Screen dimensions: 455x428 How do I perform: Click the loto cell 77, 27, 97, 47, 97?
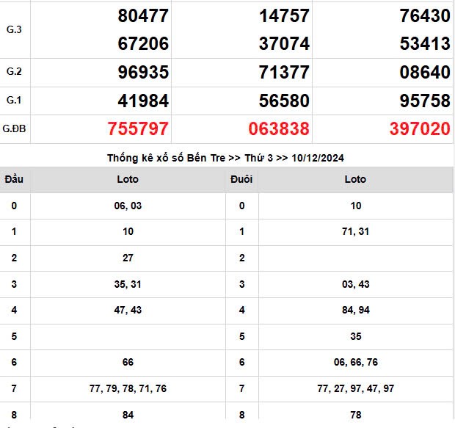point(355,388)
